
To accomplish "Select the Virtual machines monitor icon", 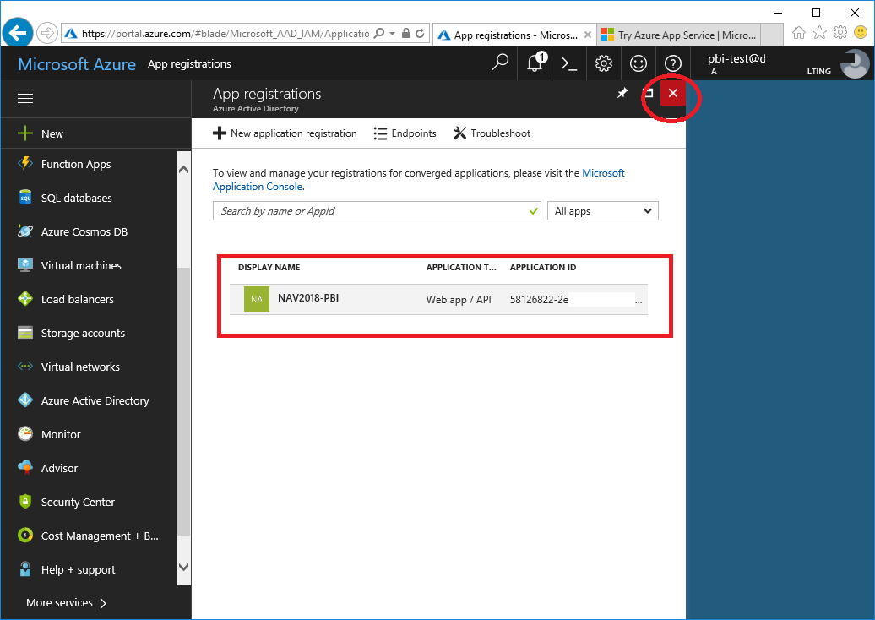I will pos(25,265).
